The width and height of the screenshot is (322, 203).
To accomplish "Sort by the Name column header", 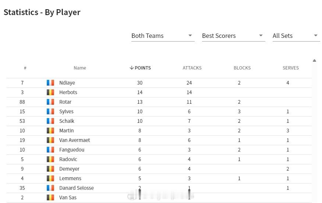I will (x=80, y=68).
